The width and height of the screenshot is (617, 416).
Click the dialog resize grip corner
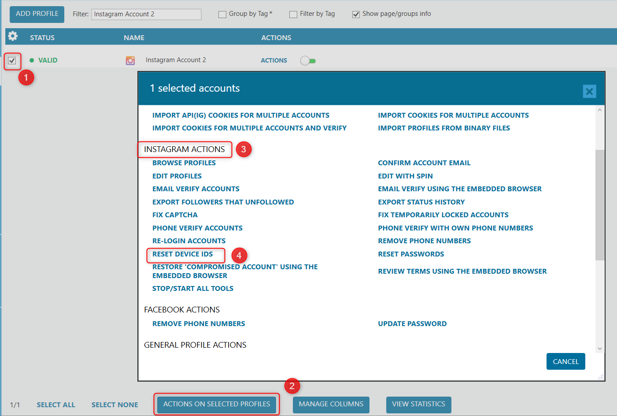click(600, 377)
